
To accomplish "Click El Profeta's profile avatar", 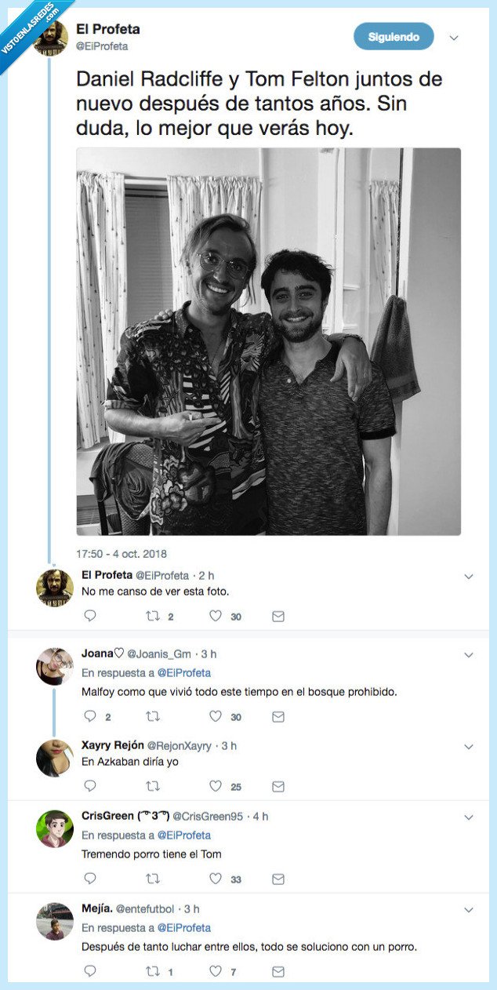I will coord(52,36).
